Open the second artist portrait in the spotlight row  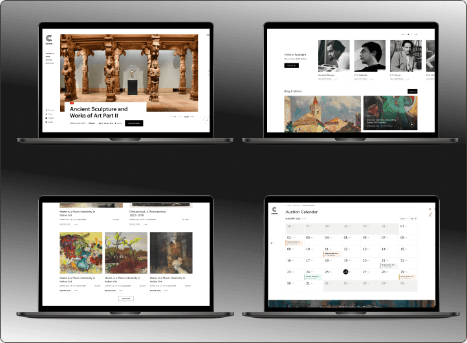click(369, 56)
